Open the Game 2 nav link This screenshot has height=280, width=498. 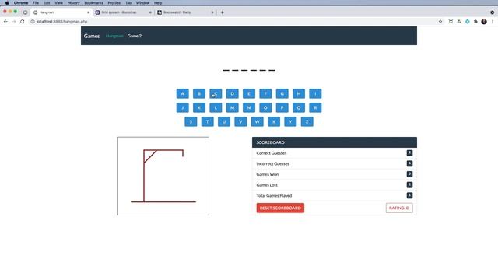[x=135, y=36]
